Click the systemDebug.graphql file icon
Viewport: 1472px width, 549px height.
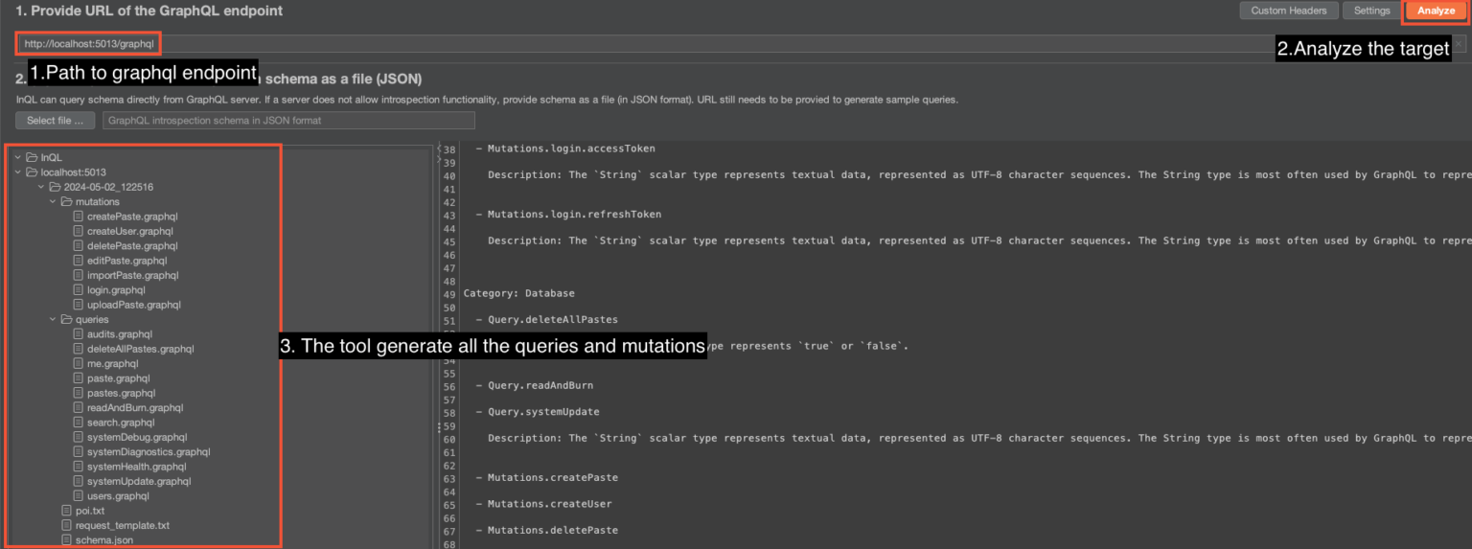79,438
